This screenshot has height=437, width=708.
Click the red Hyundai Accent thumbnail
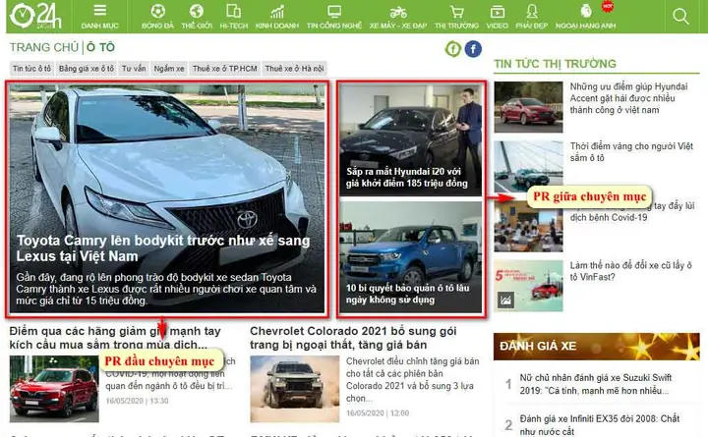click(528, 107)
